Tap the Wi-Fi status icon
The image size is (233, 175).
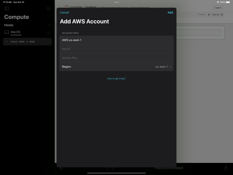tap(218, 2)
